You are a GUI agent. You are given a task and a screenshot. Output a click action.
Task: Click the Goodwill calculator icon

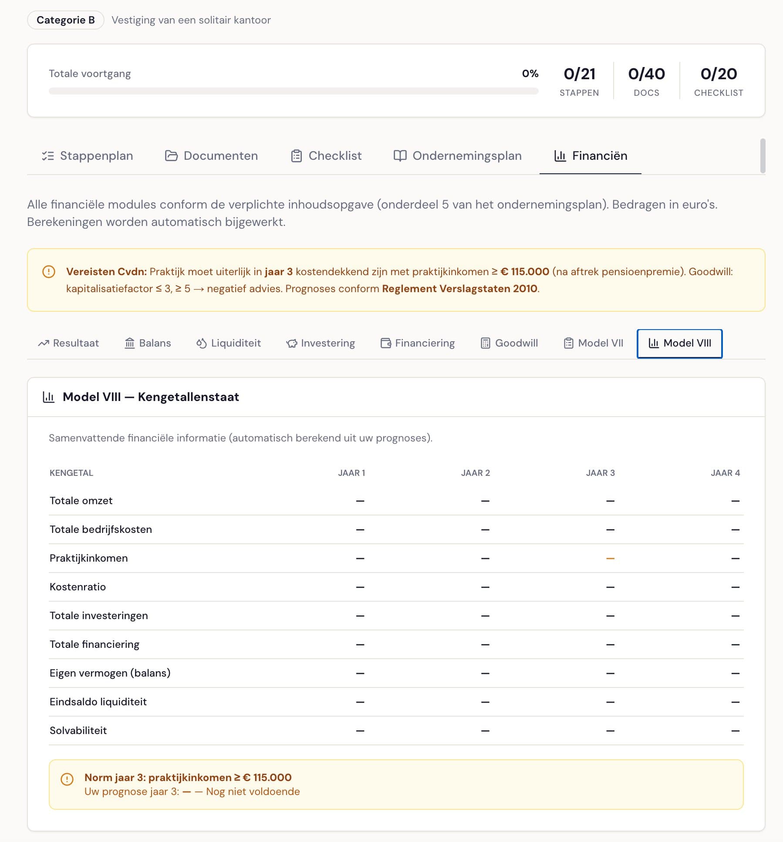click(485, 343)
